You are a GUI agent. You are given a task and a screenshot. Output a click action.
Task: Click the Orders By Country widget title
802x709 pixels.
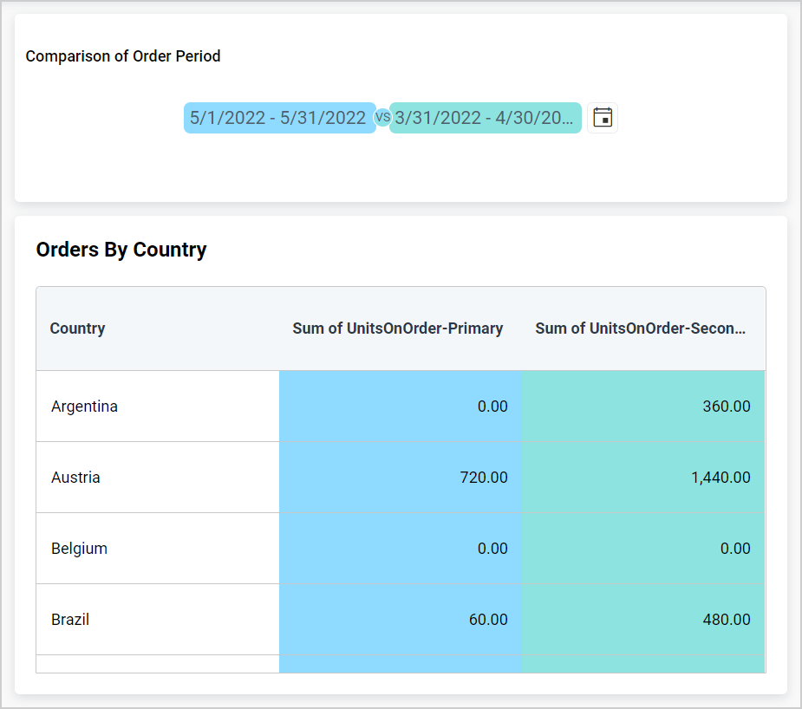point(121,250)
